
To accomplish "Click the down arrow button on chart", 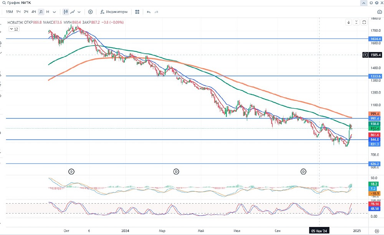I will [349, 22].
